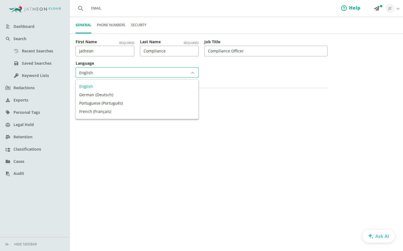Click the Exports download icon
This screenshot has width=403, height=251.
8,100
